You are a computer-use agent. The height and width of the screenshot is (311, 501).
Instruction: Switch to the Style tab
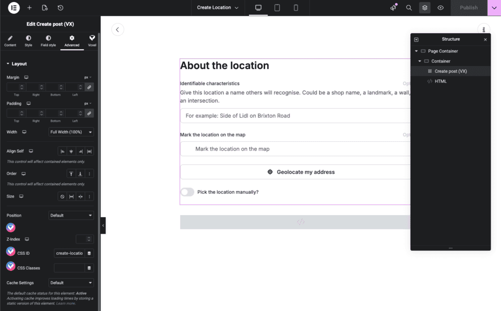pos(28,41)
